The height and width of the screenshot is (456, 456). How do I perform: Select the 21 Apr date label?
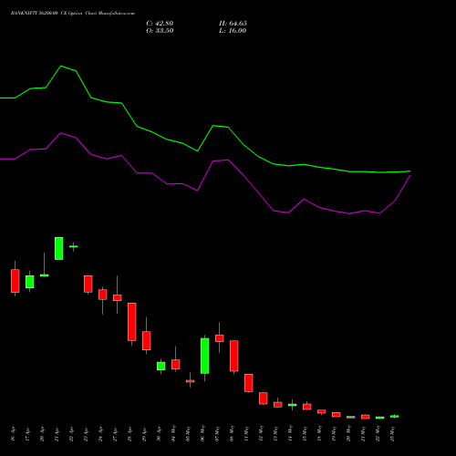(57, 434)
